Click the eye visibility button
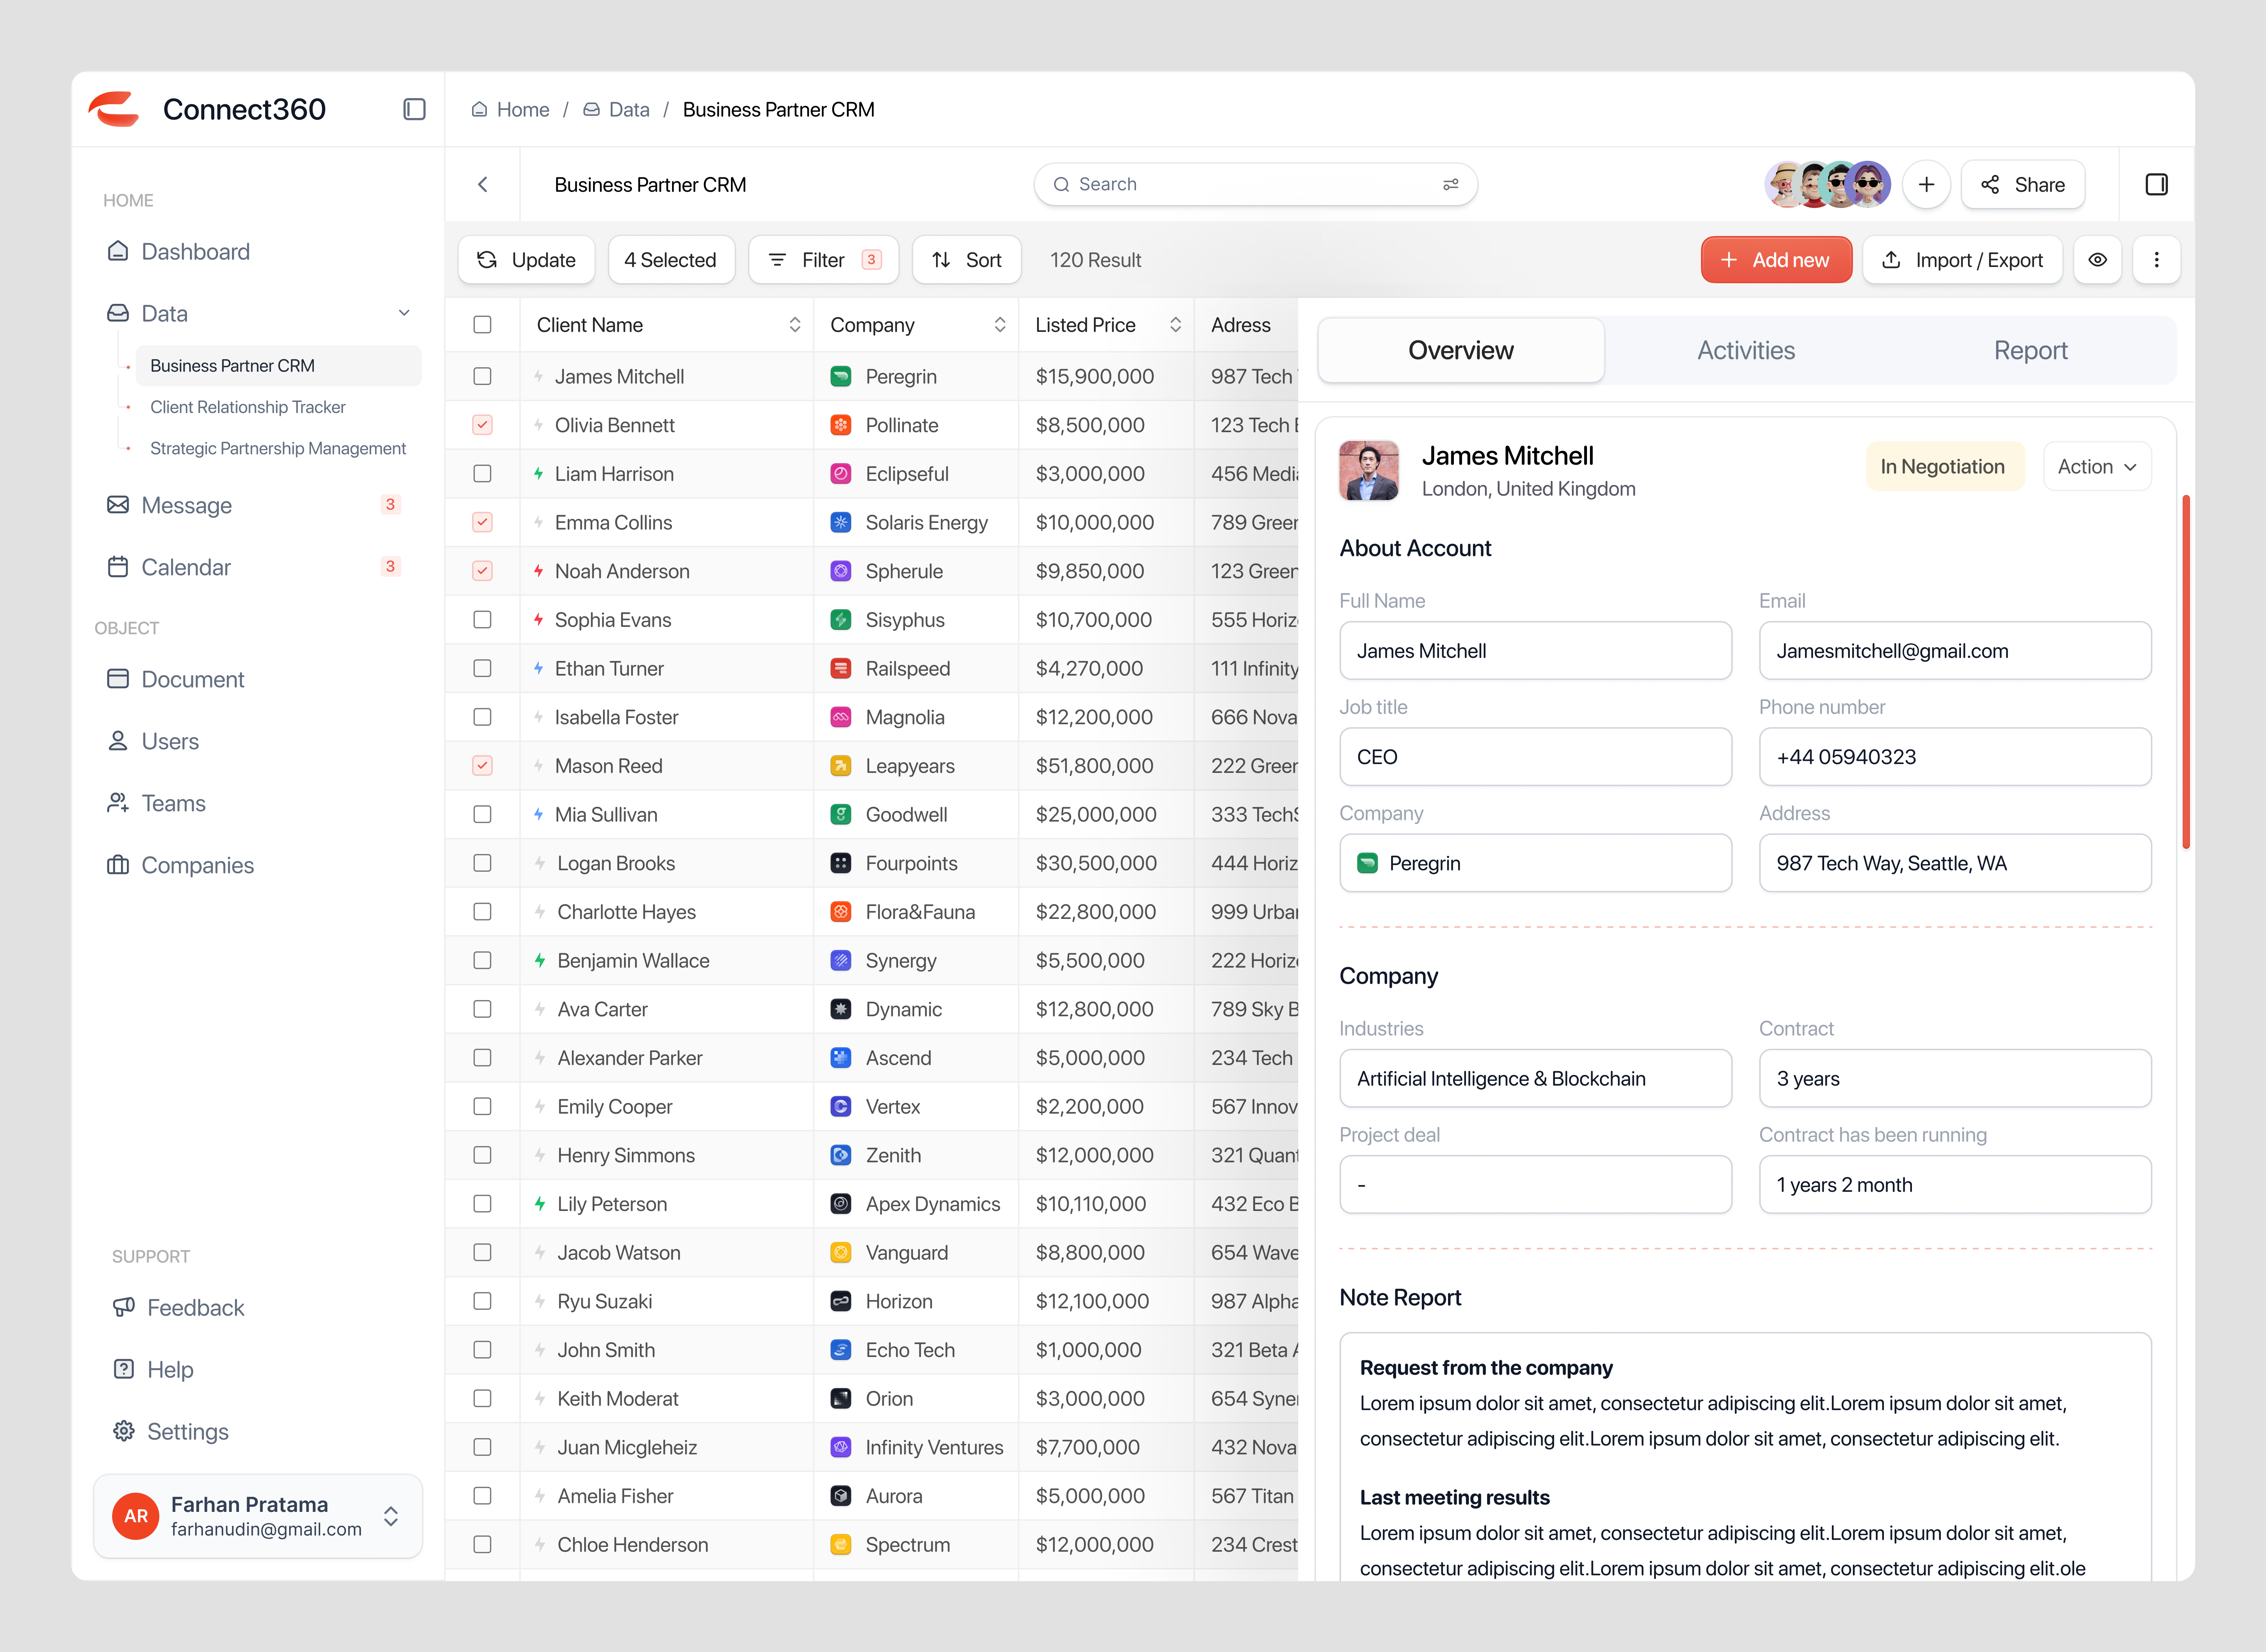This screenshot has width=2266, height=1652. [x=2097, y=260]
